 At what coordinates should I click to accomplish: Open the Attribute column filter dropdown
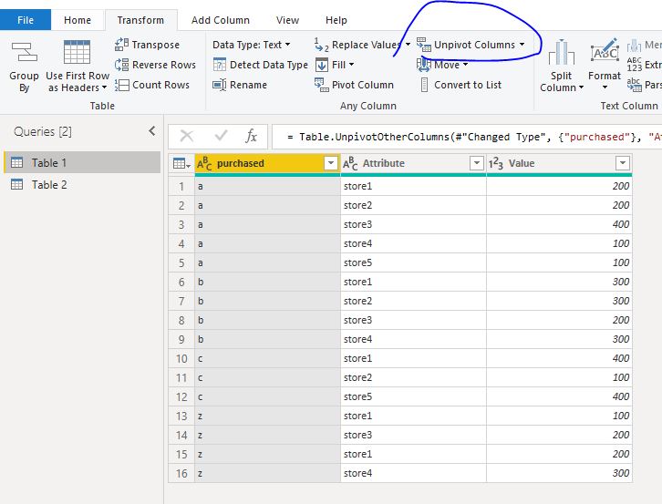(x=477, y=163)
